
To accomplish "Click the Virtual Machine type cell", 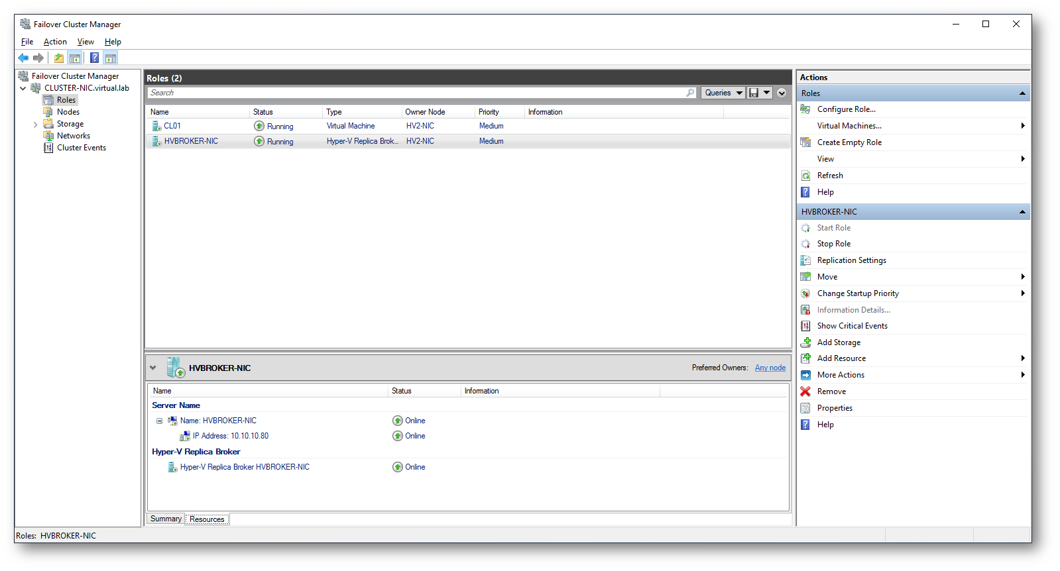I will (x=351, y=126).
